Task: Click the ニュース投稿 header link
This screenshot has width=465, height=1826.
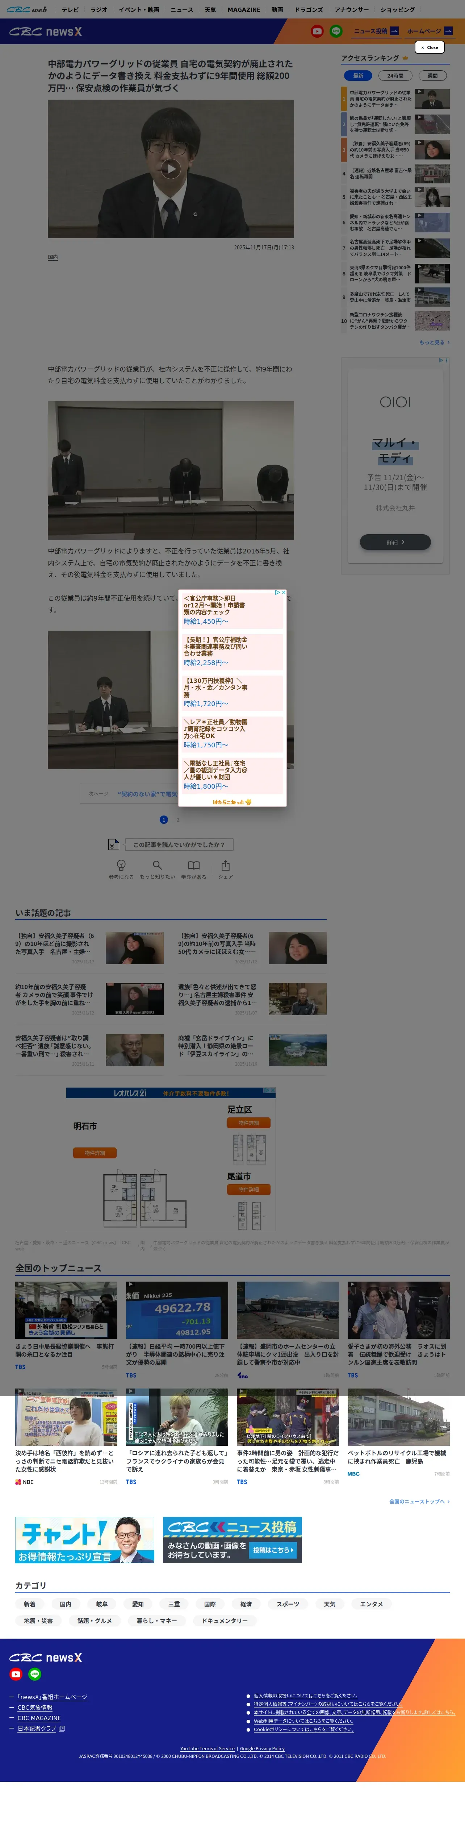Action: (x=370, y=31)
